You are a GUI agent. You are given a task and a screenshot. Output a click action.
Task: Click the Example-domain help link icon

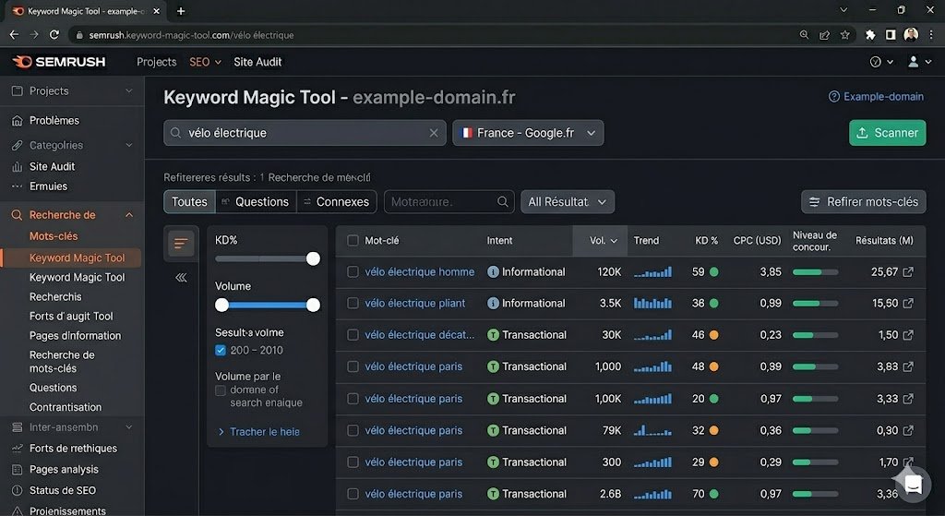834,96
